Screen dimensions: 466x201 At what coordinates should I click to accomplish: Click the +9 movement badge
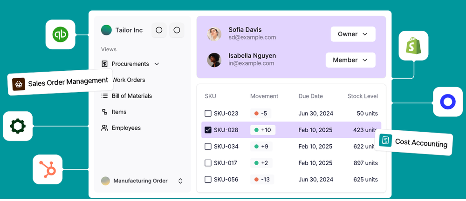tap(261, 147)
